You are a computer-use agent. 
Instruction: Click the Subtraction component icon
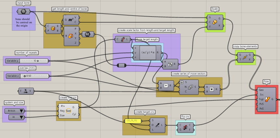[x=166, y=86]
